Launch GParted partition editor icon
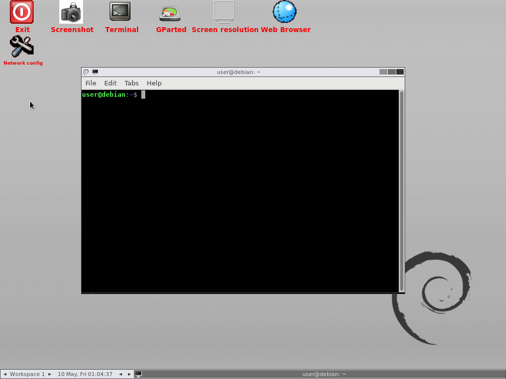Image resolution: width=506 pixels, height=379 pixels. pos(170,13)
